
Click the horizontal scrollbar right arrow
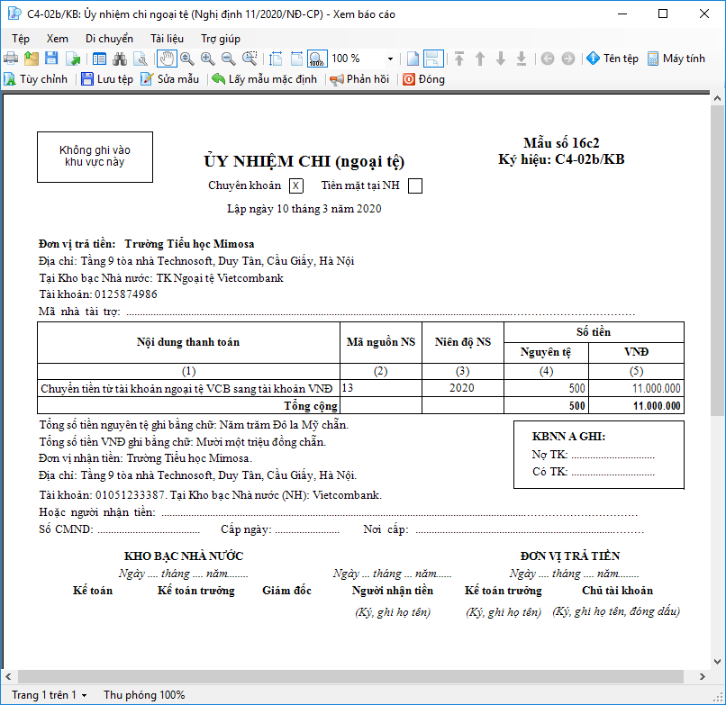tap(703, 676)
